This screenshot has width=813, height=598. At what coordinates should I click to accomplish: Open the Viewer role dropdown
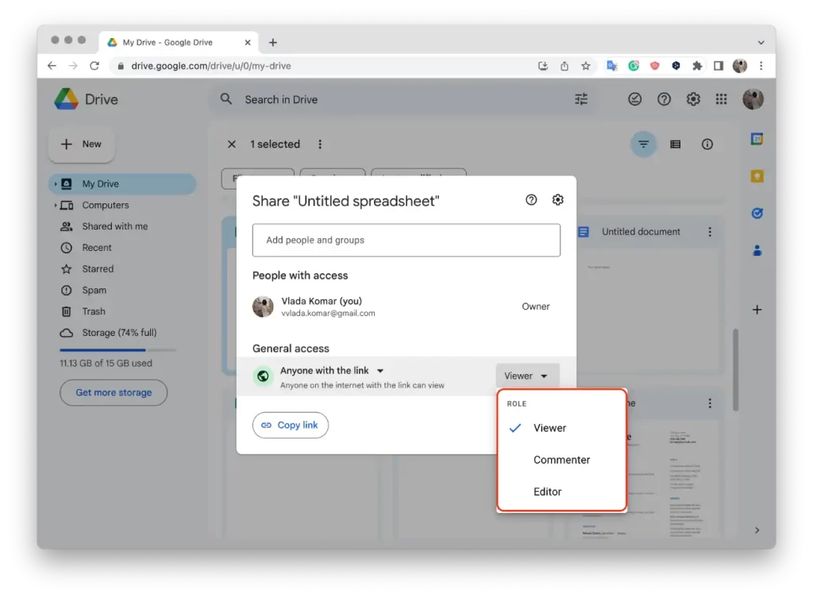527,376
